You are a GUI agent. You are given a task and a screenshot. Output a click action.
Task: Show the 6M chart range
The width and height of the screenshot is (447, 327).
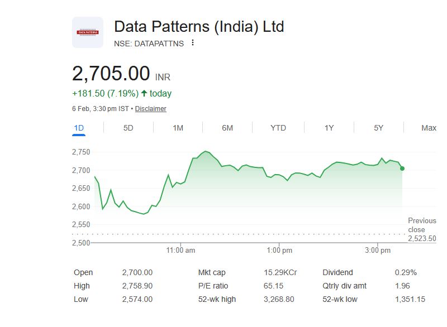227,128
